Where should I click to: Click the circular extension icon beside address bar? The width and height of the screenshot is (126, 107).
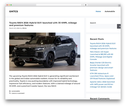tap(86, 5)
